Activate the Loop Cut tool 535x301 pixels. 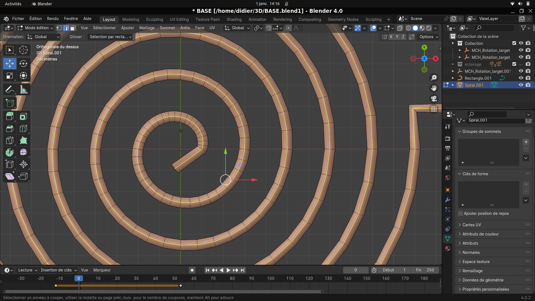tap(23, 128)
